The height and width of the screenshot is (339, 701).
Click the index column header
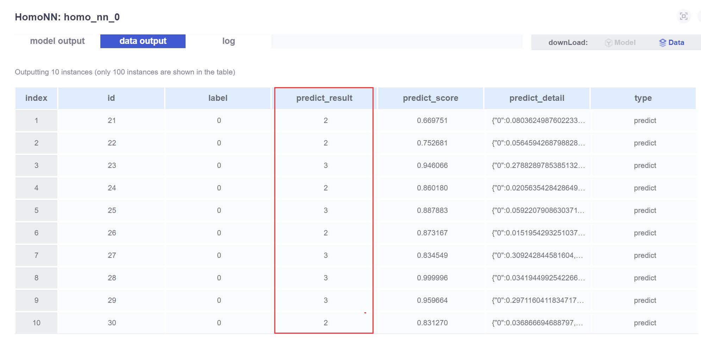coord(36,98)
